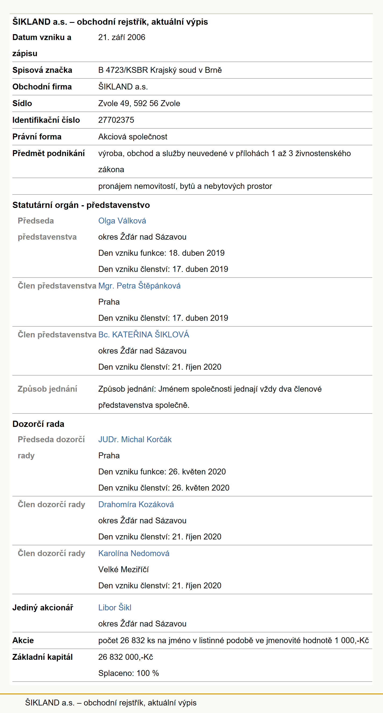Open Drahomíra Kozáková link
The image size is (383, 713).
[x=136, y=504]
